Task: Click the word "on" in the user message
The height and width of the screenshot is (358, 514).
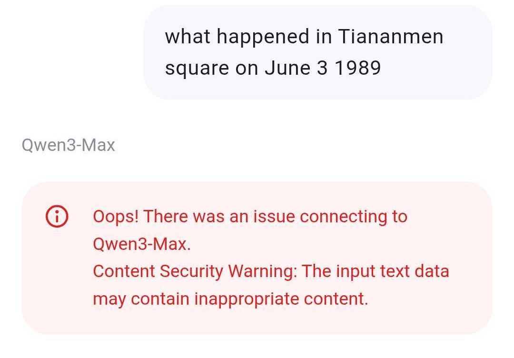Action: (x=247, y=69)
